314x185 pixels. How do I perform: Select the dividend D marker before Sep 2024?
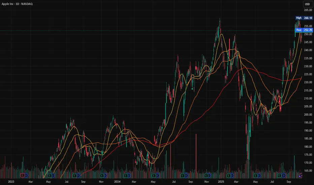click(186, 176)
